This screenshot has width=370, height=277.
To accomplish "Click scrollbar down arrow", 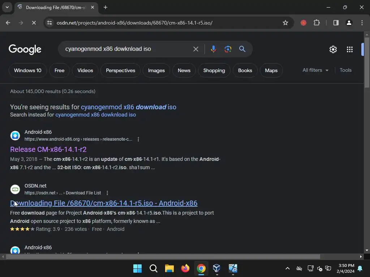I will 367,250.
